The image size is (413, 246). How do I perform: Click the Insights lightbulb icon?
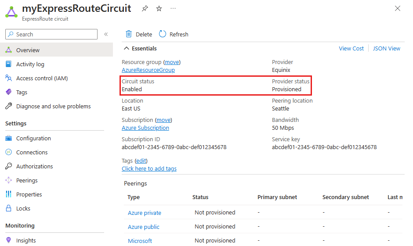pos(8,240)
